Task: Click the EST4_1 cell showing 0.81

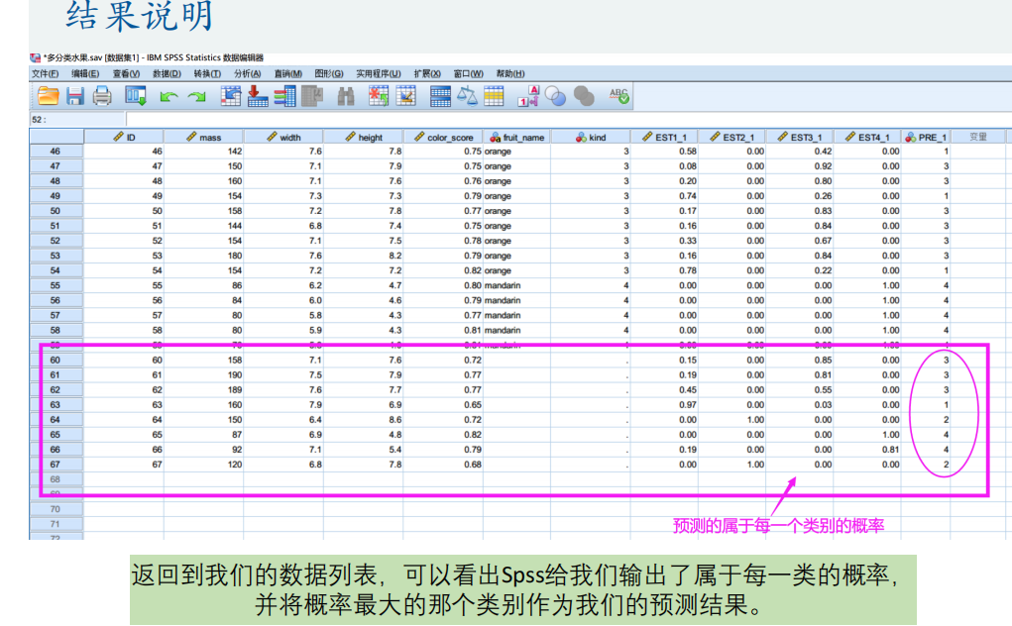Action: tap(866, 450)
